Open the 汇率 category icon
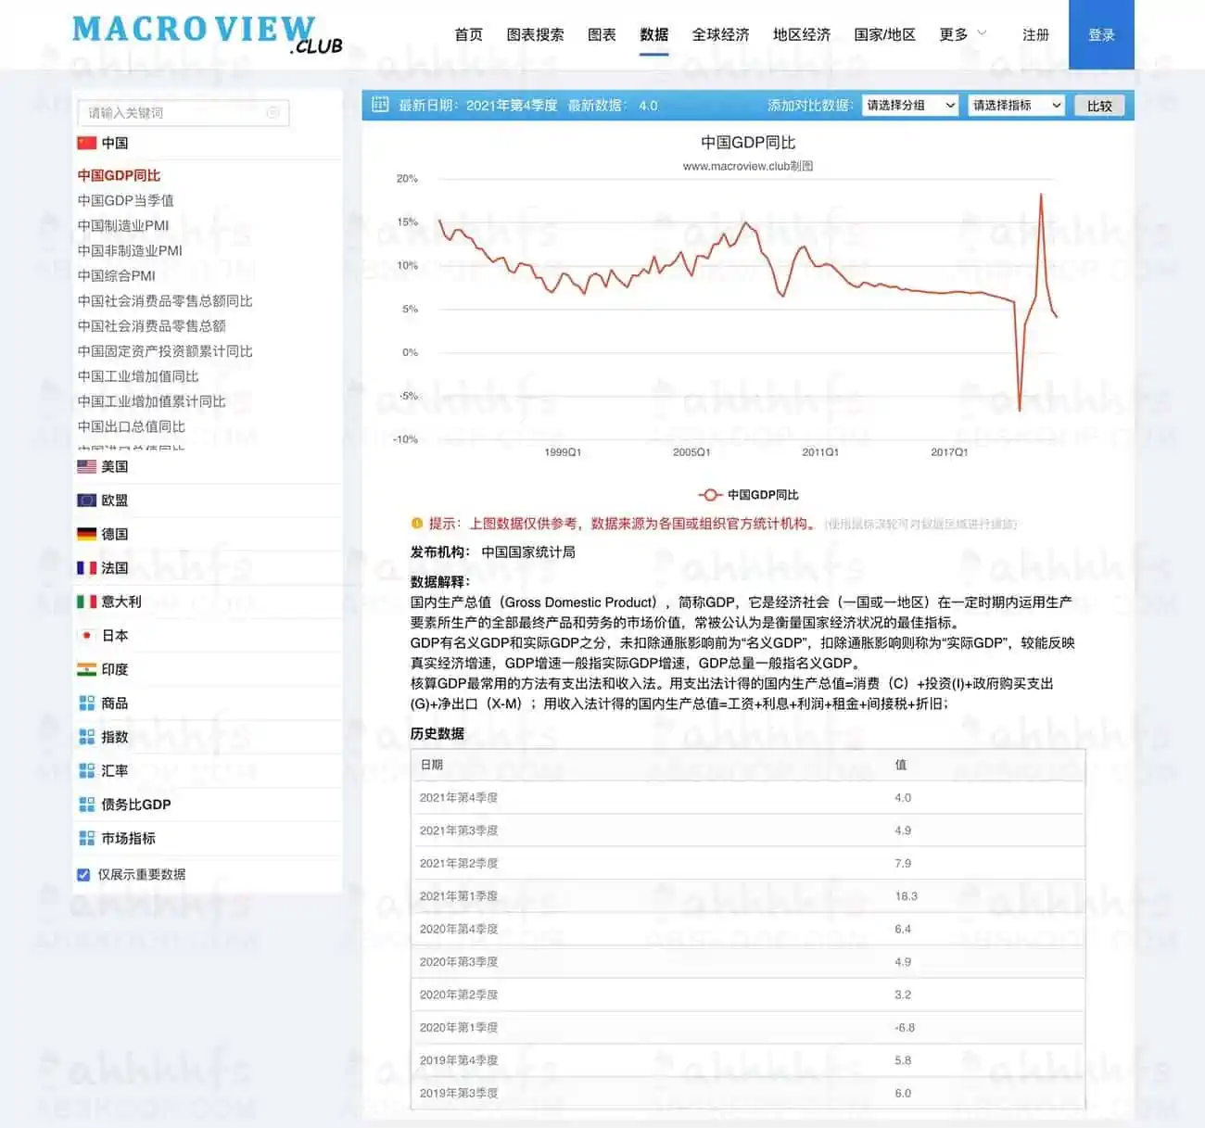The image size is (1205, 1128). coord(85,770)
